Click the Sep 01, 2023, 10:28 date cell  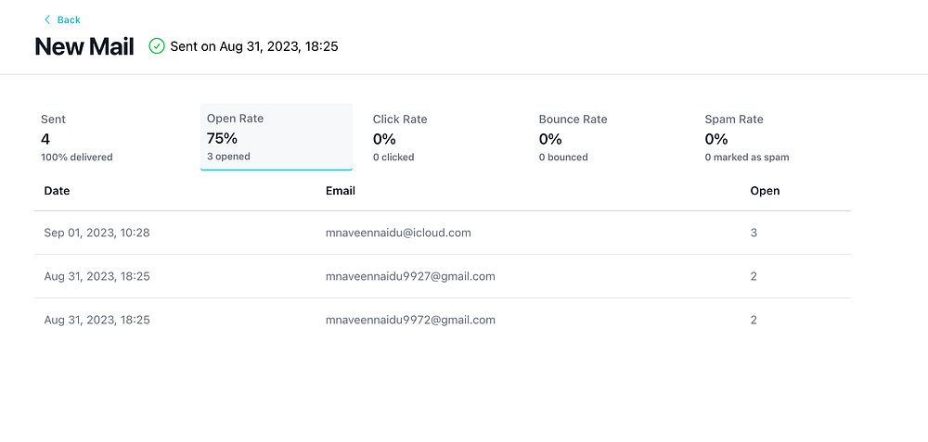[97, 233]
